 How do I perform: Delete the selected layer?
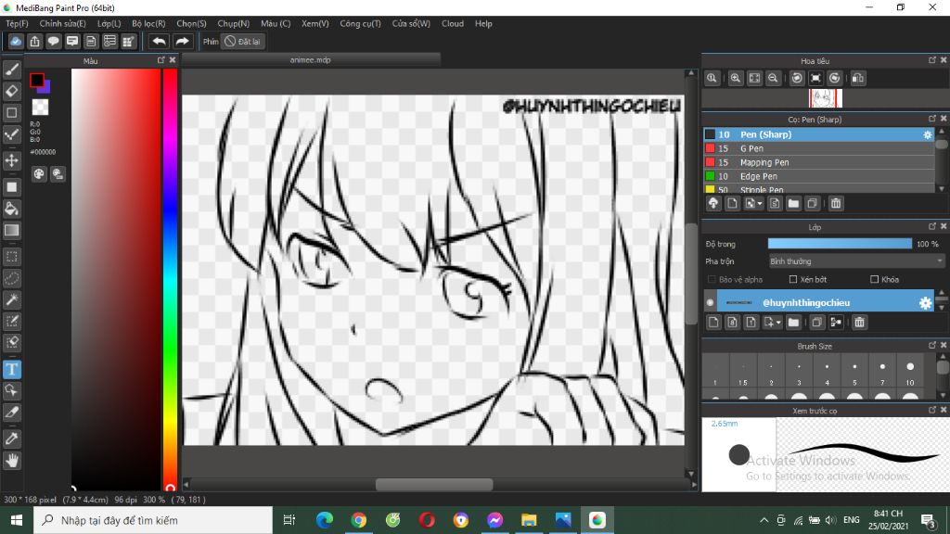pyautogui.click(x=859, y=322)
